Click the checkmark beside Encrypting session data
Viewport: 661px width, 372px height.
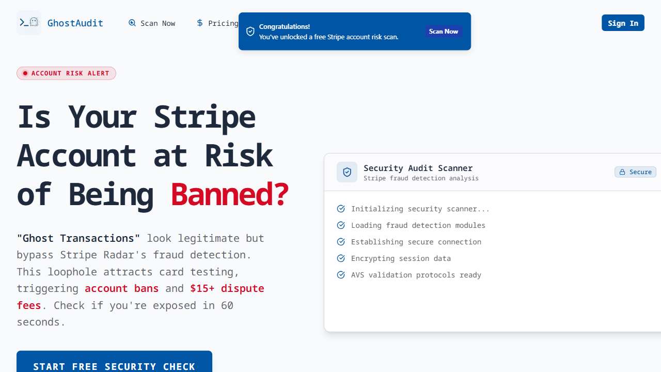coord(341,258)
